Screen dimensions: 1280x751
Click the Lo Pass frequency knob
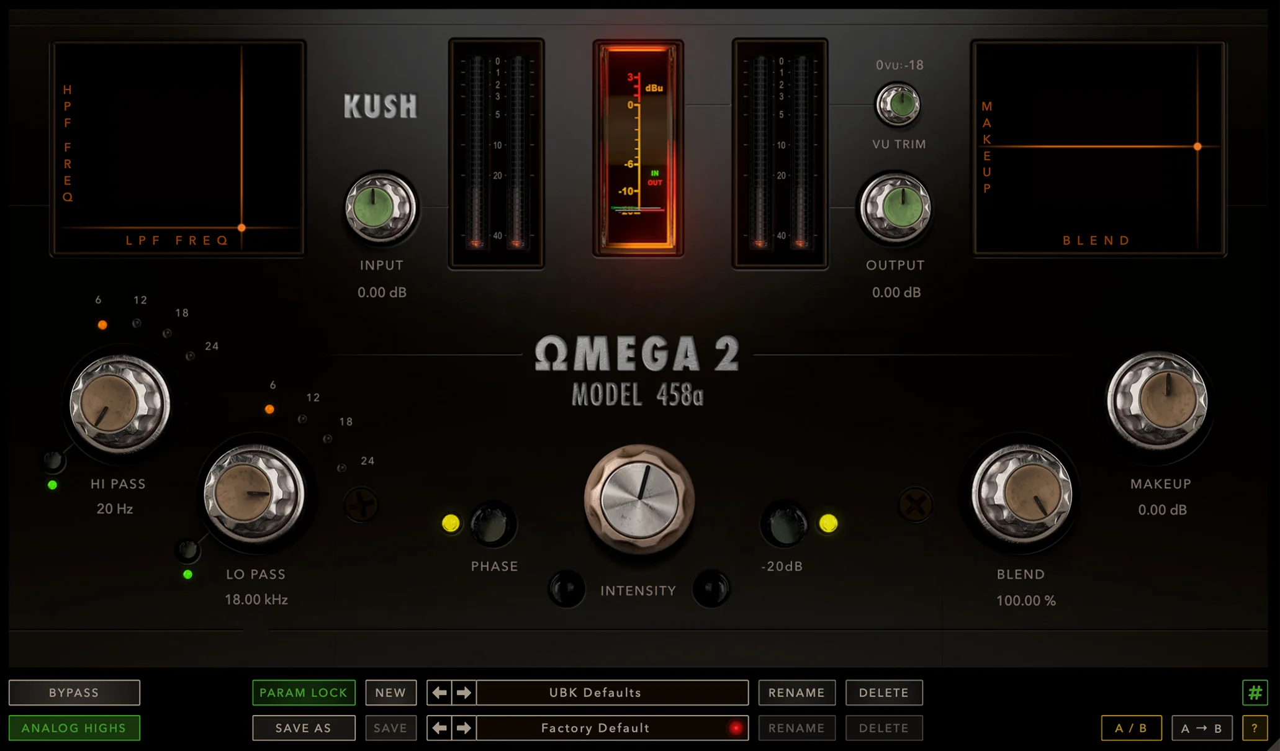pos(254,493)
